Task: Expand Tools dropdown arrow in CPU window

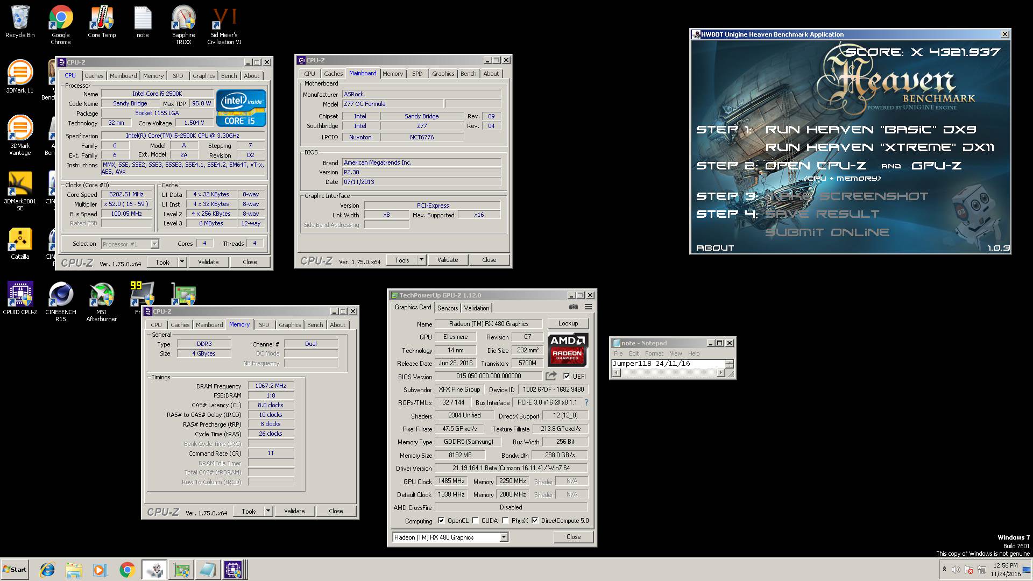Action: (182, 262)
